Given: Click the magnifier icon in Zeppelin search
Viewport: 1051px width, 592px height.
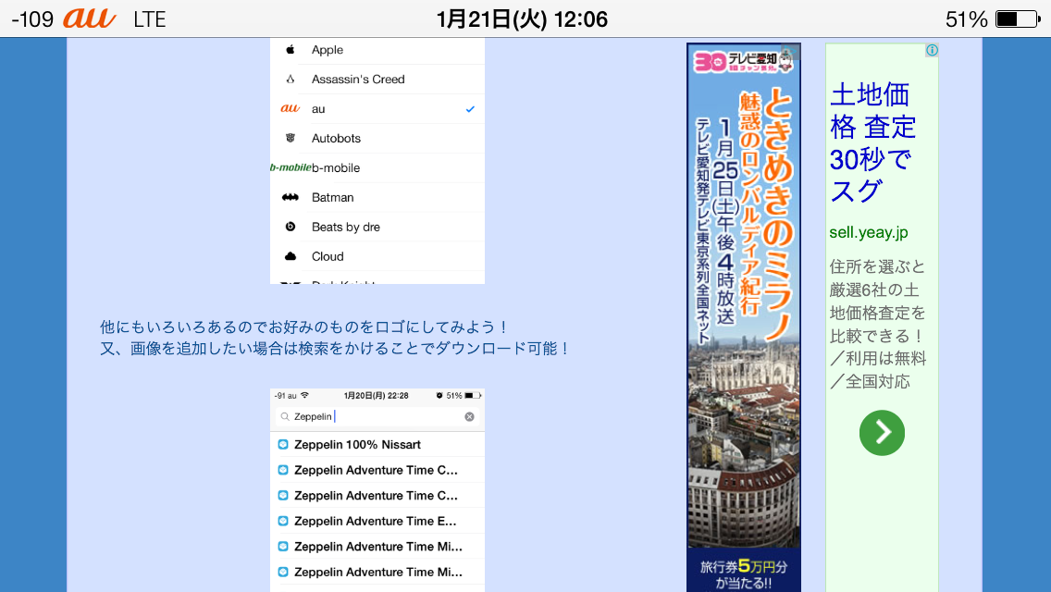Looking at the screenshot, I should click(x=285, y=416).
